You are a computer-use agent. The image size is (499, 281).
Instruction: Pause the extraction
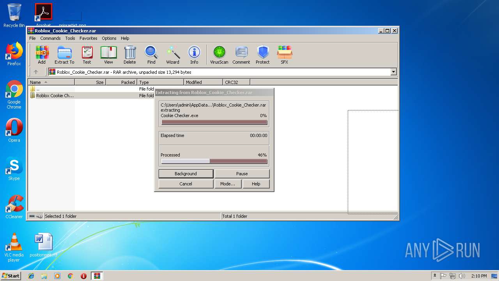pyautogui.click(x=242, y=174)
